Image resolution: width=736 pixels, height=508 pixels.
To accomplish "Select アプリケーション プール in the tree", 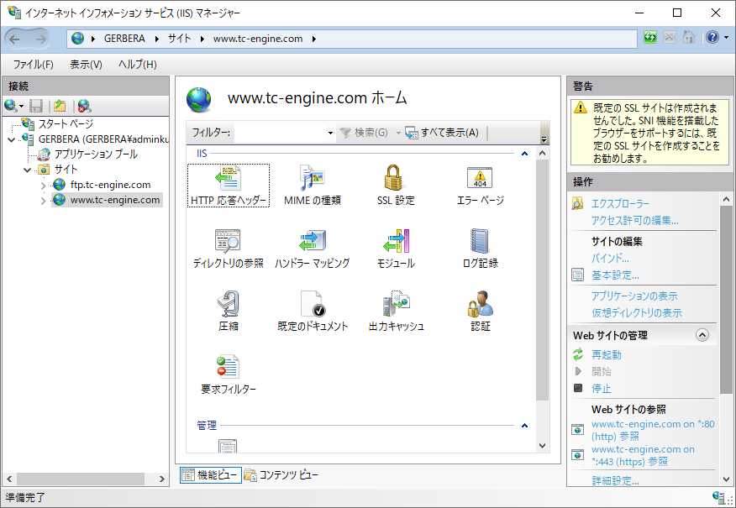I will [96, 154].
